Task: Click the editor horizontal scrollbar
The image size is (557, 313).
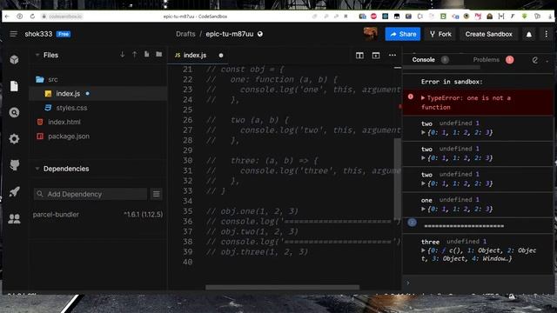Action: pyautogui.click(x=282, y=288)
